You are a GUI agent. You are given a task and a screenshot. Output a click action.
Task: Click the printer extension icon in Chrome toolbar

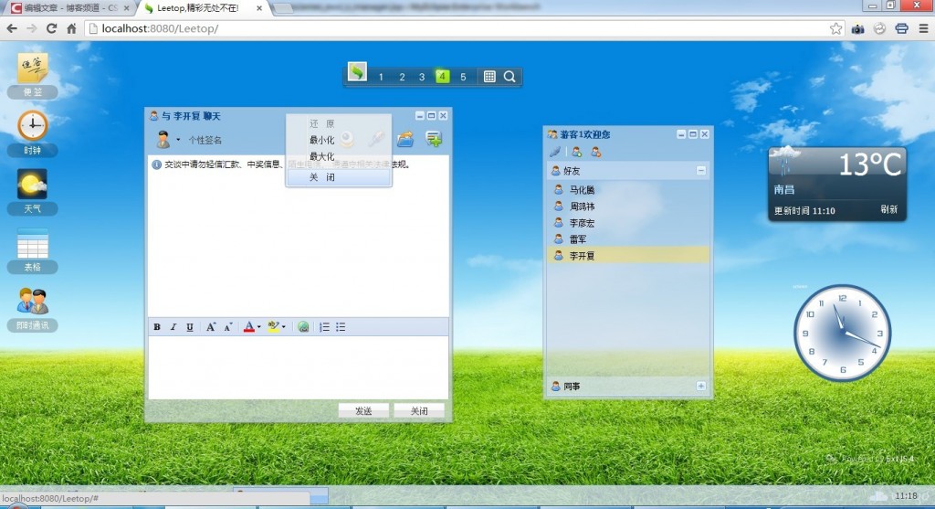[901, 28]
